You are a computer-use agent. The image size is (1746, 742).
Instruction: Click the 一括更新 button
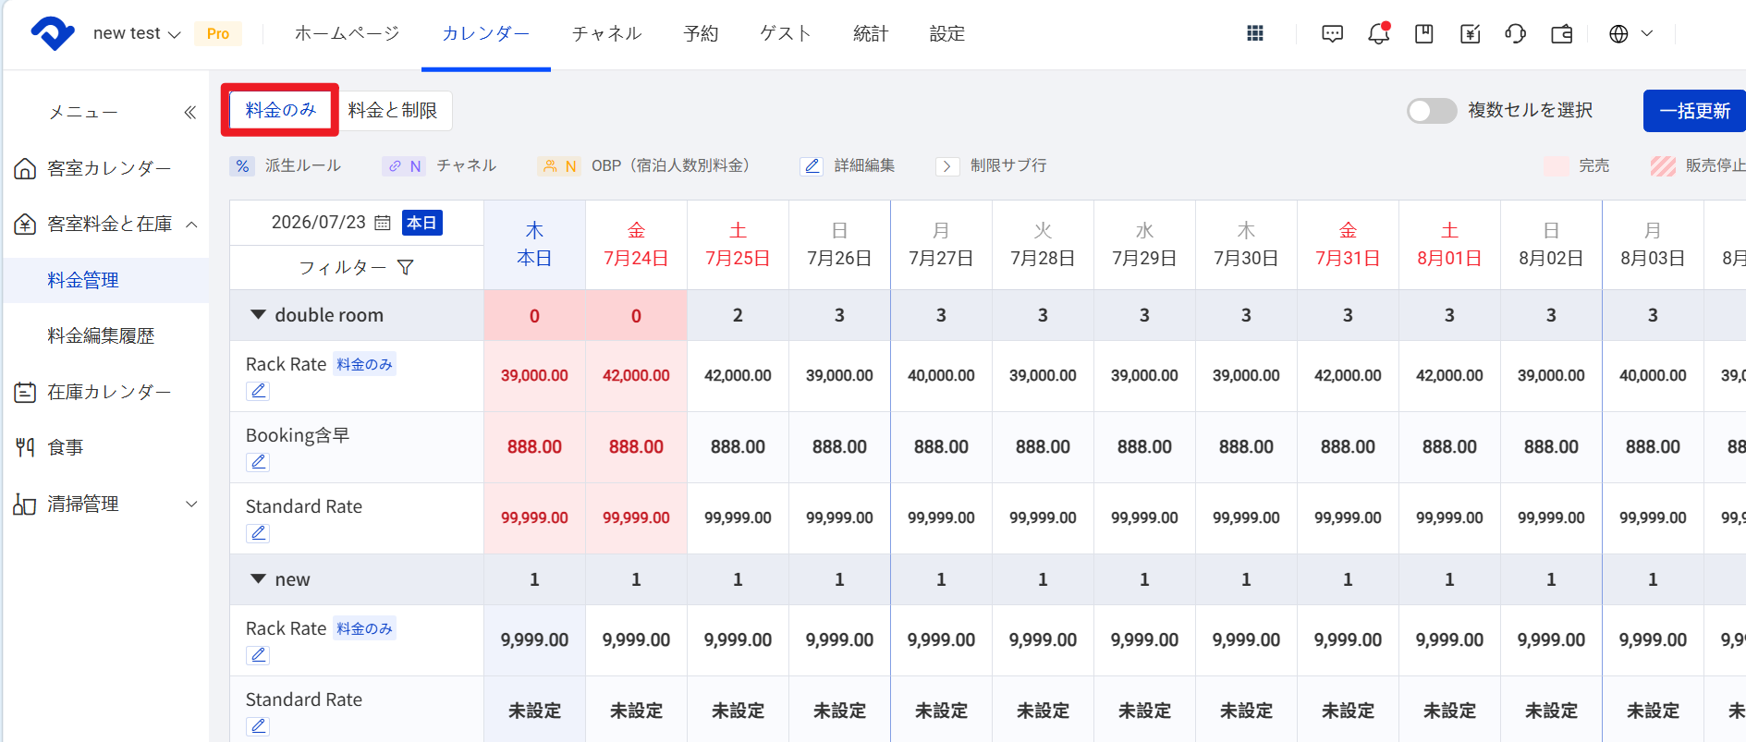coord(1694,111)
